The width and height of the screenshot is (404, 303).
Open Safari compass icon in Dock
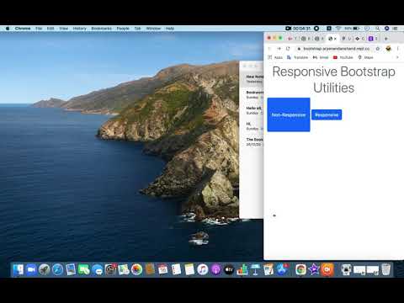(x=57, y=269)
